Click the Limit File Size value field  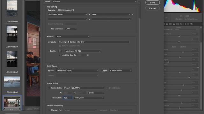[x=82, y=55]
